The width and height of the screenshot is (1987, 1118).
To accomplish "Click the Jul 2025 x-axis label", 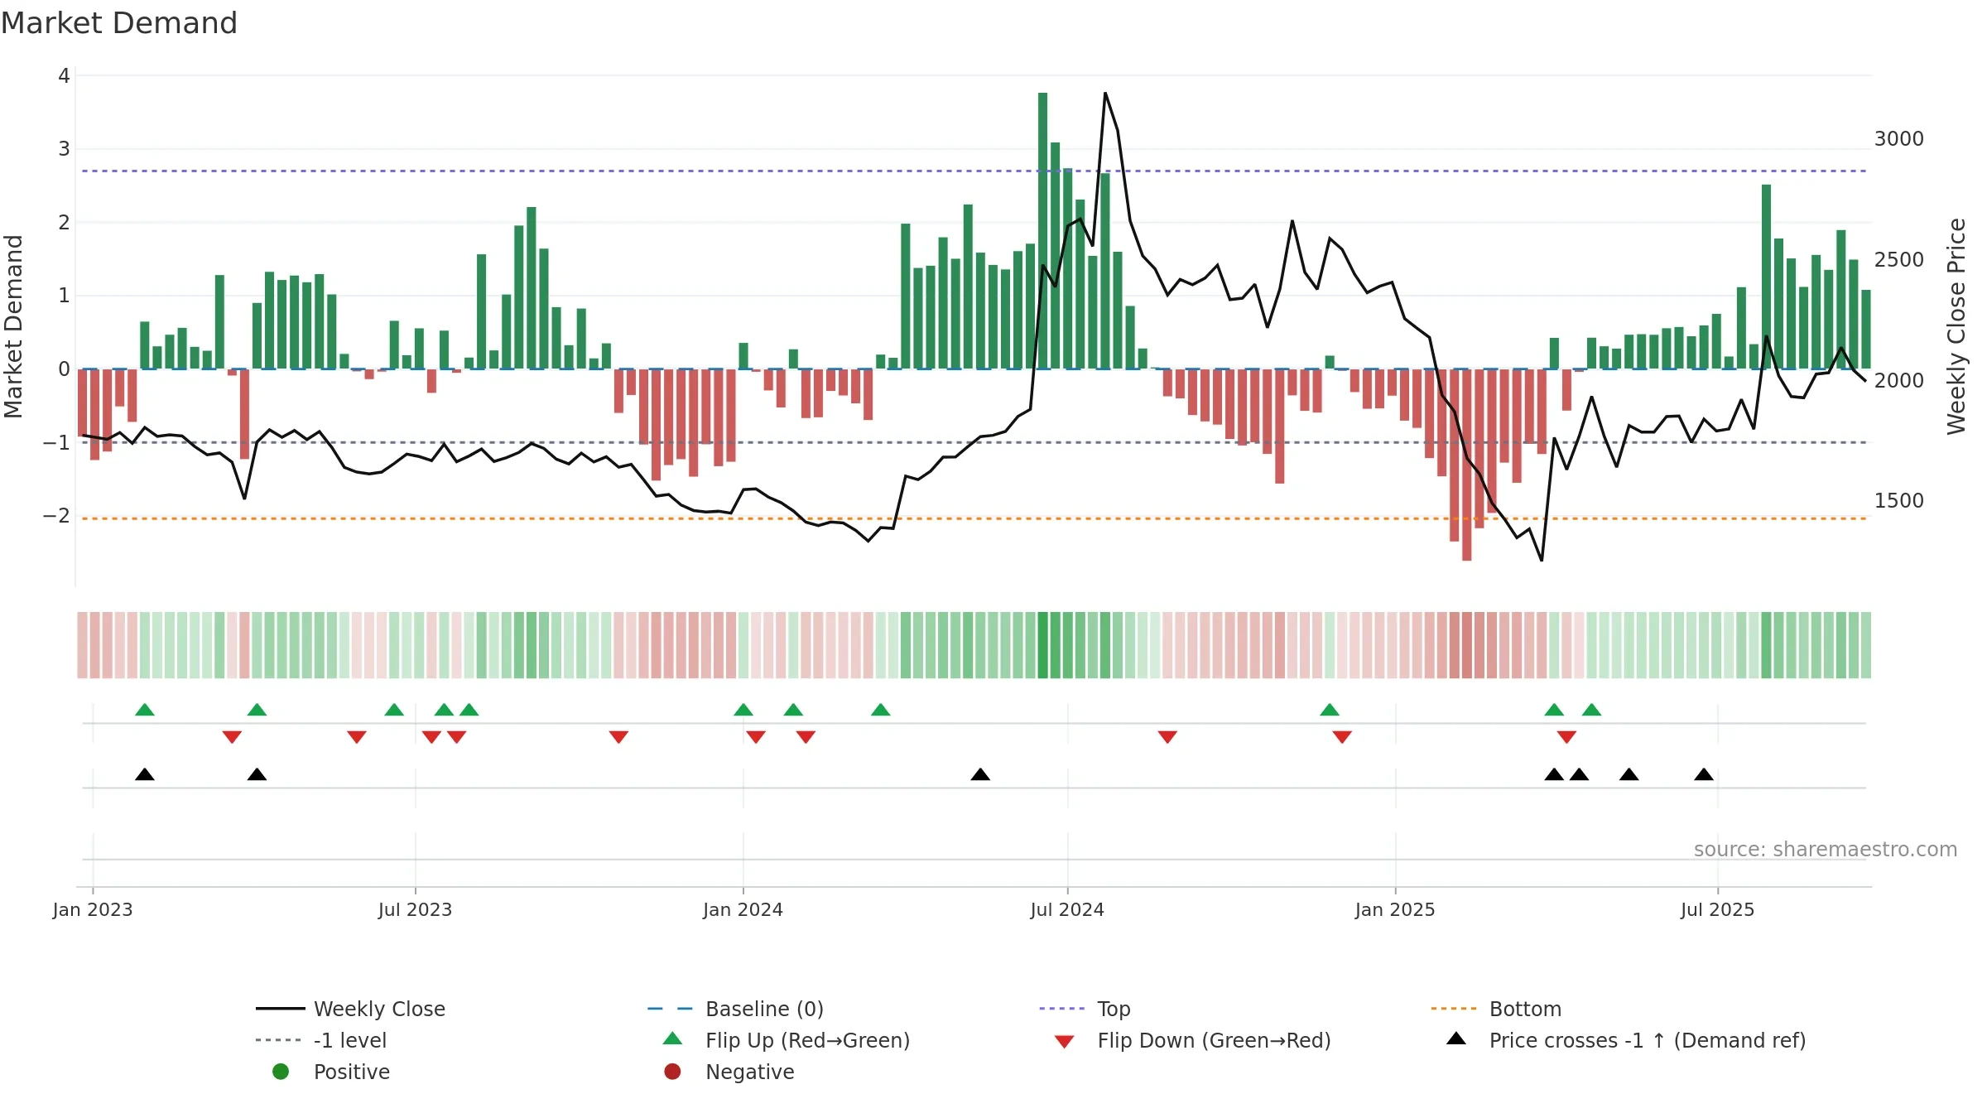I will click(x=1717, y=909).
